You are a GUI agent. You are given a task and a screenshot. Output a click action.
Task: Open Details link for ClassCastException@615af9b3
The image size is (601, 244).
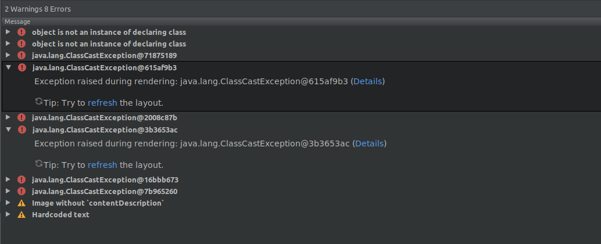[x=367, y=81]
